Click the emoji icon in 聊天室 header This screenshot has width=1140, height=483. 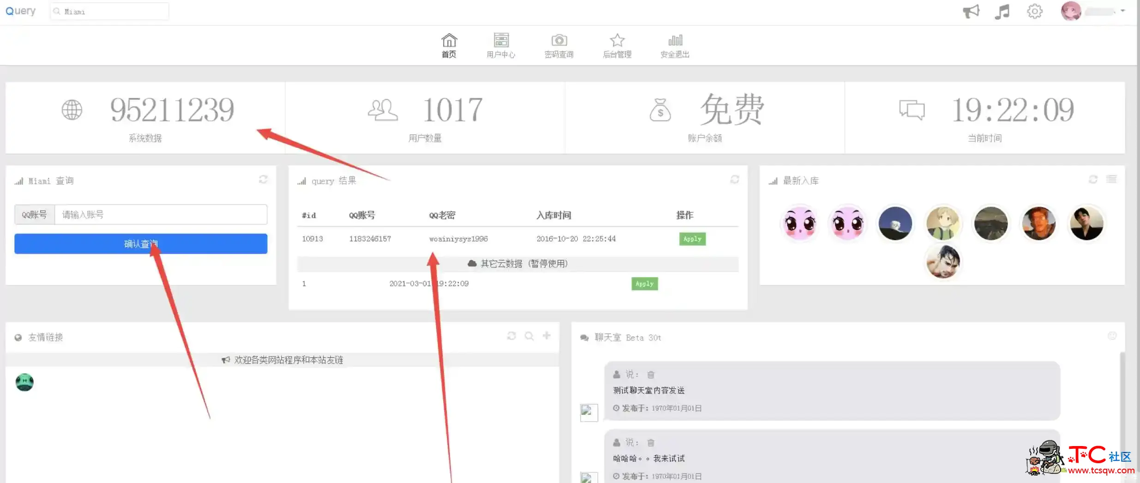tap(1112, 336)
